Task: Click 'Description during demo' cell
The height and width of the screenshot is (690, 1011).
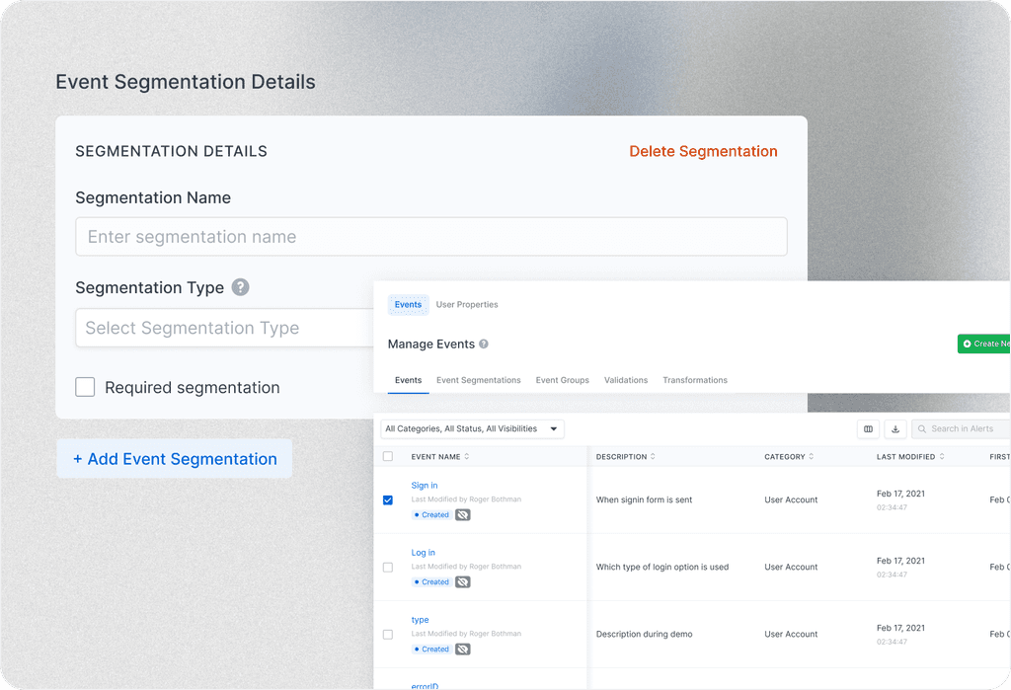Action: (644, 634)
